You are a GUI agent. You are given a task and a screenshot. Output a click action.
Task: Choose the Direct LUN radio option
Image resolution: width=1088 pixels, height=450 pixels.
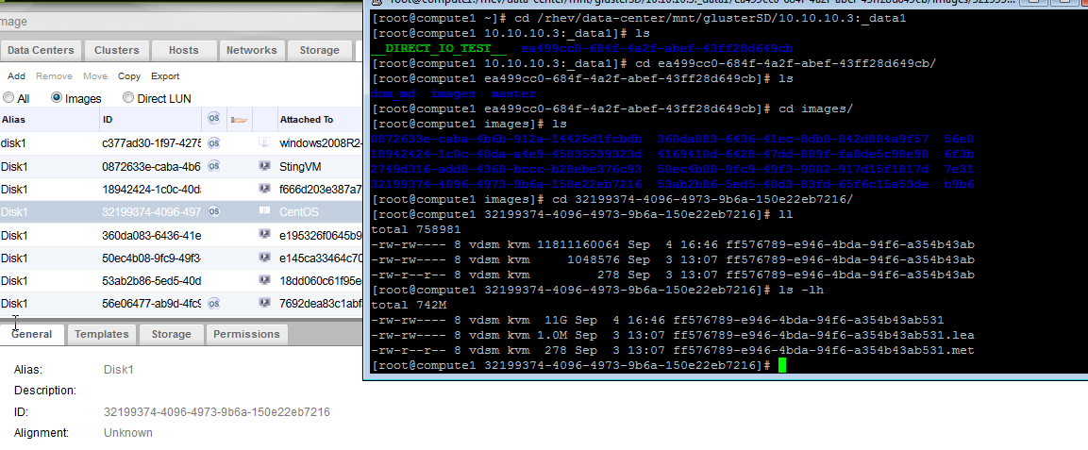[x=128, y=98]
